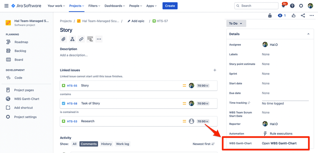Viewport: 318px width, 153px height.
Task: Open the Dashboards dropdown menu
Action: point(115,6)
